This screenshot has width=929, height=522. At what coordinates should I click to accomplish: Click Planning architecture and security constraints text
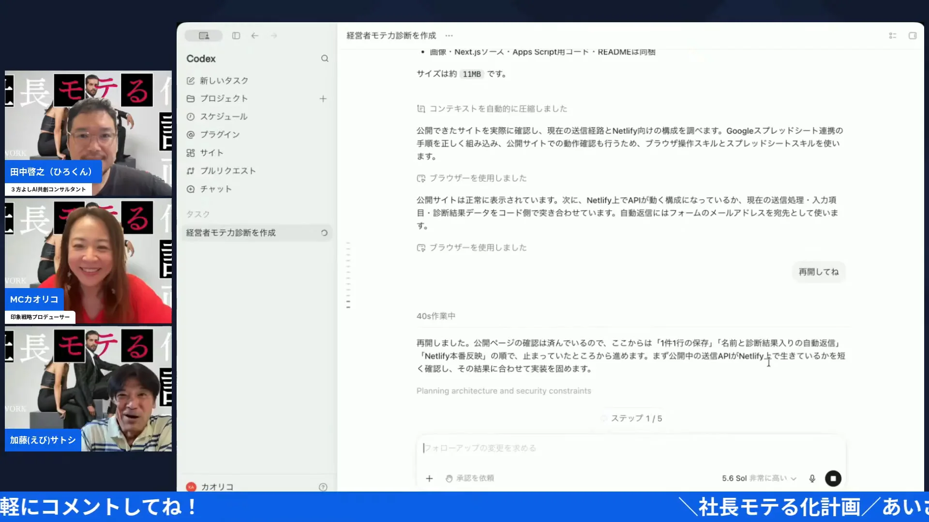click(x=504, y=391)
